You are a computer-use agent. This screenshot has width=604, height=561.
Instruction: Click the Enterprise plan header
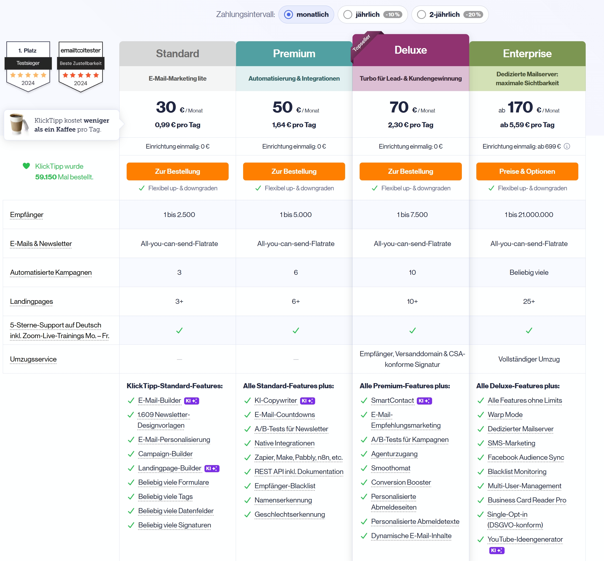click(527, 54)
